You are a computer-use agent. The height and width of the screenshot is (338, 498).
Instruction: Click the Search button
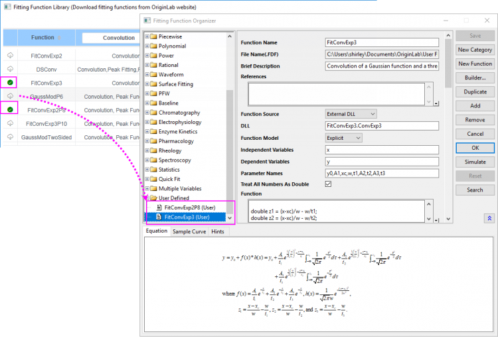tap(475, 190)
